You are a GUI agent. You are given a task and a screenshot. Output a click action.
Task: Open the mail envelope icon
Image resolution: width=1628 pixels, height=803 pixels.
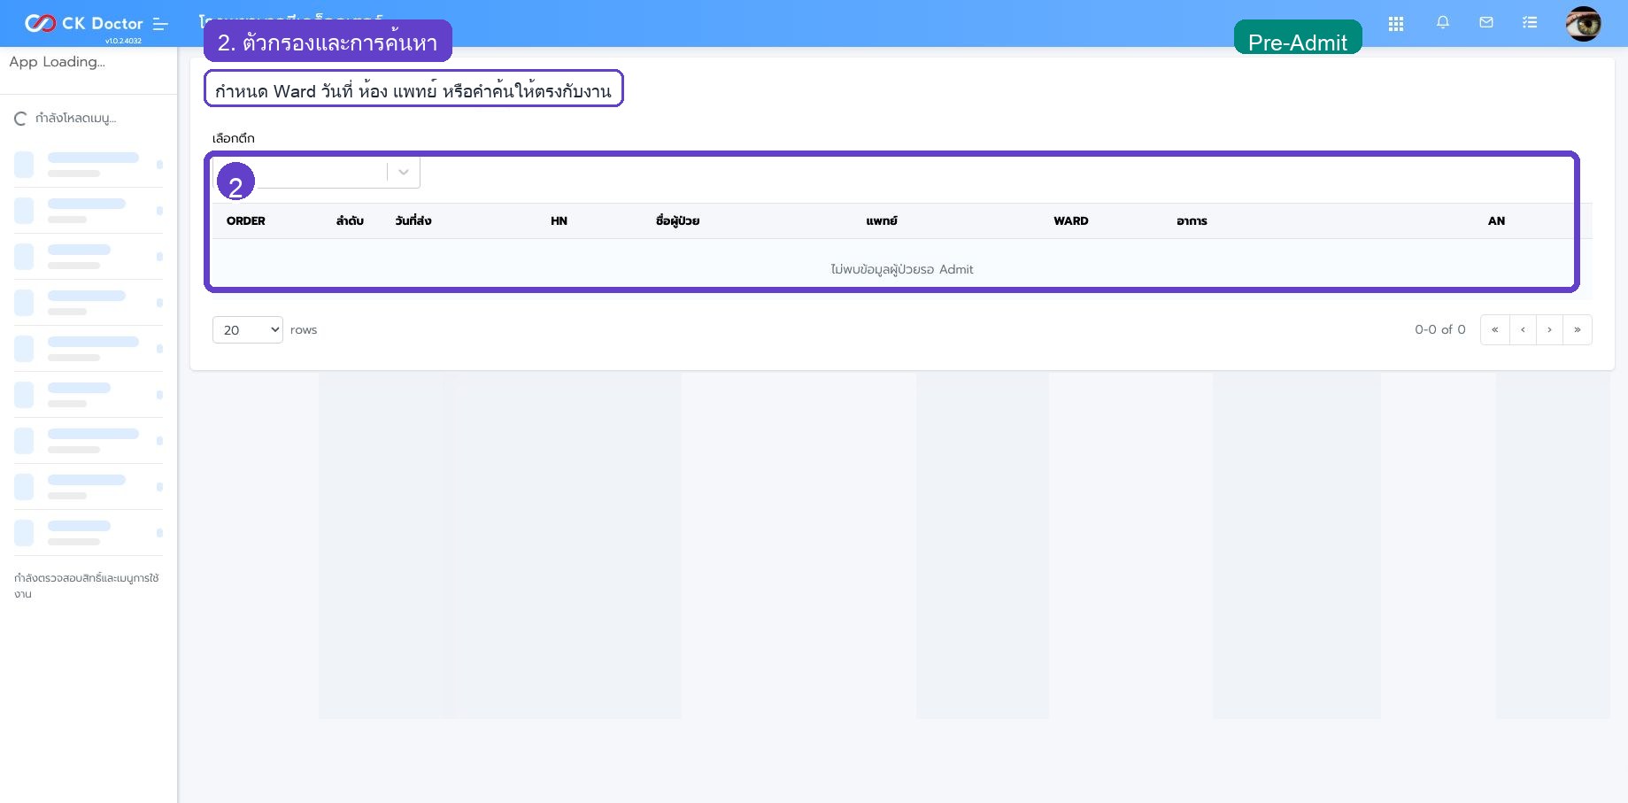(1486, 23)
